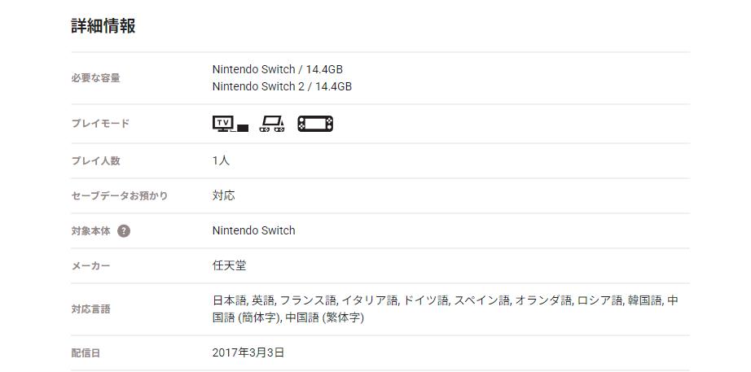Click the 必要な容量 row label

coord(95,78)
